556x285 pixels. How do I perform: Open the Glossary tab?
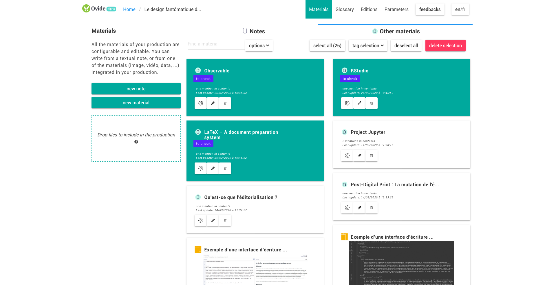[345, 9]
